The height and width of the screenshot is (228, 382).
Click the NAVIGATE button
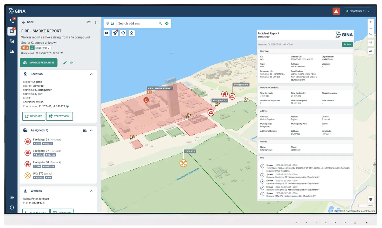point(34,116)
